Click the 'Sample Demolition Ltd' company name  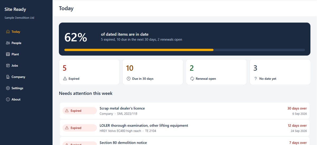click(19, 18)
